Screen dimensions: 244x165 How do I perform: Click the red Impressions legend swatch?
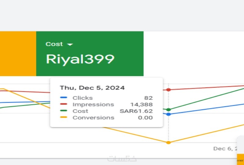(64, 105)
